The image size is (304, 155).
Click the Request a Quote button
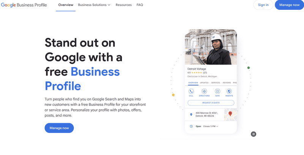[211, 103]
